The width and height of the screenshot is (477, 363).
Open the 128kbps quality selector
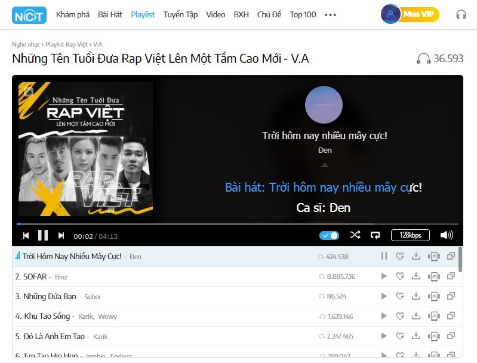coord(410,235)
